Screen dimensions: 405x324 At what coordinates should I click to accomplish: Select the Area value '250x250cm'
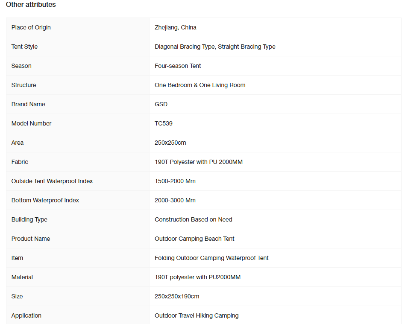tap(170, 143)
